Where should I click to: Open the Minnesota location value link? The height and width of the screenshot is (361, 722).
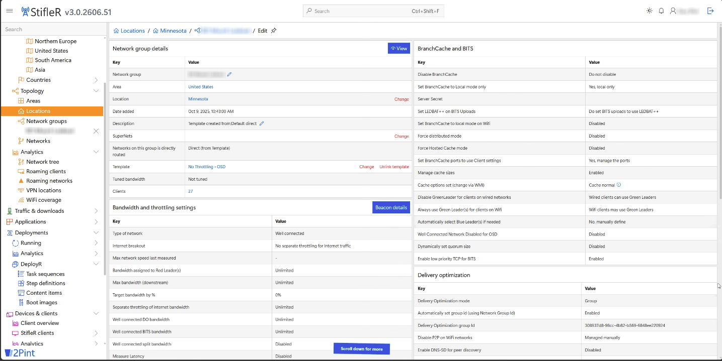[x=198, y=99]
